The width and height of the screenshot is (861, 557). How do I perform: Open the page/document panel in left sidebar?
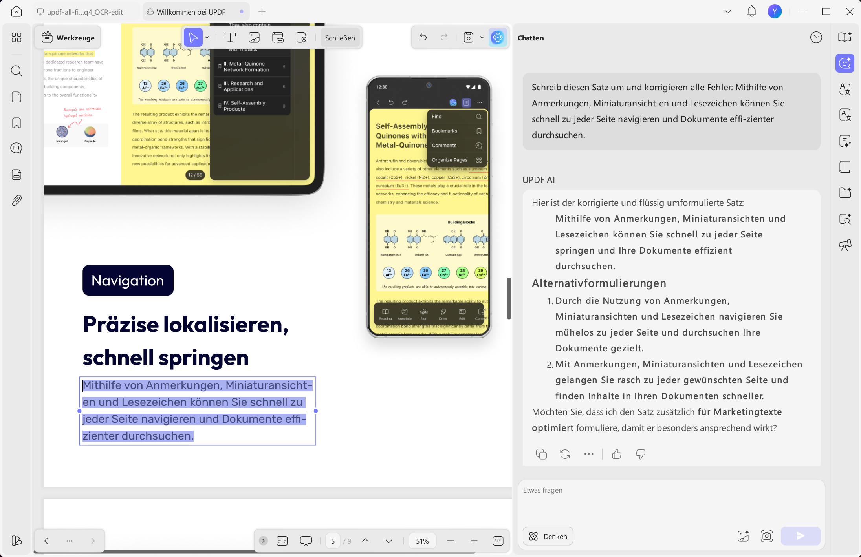tap(16, 97)
